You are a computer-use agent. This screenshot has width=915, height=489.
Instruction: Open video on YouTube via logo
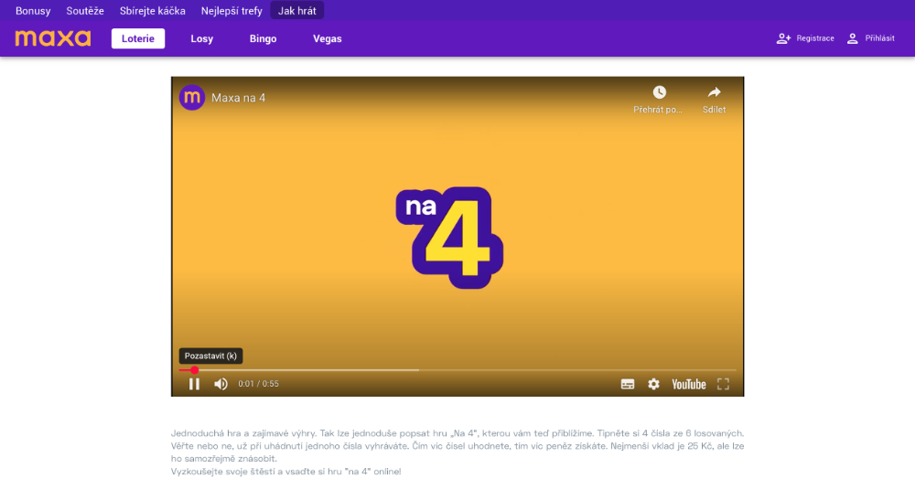point(689,384)
